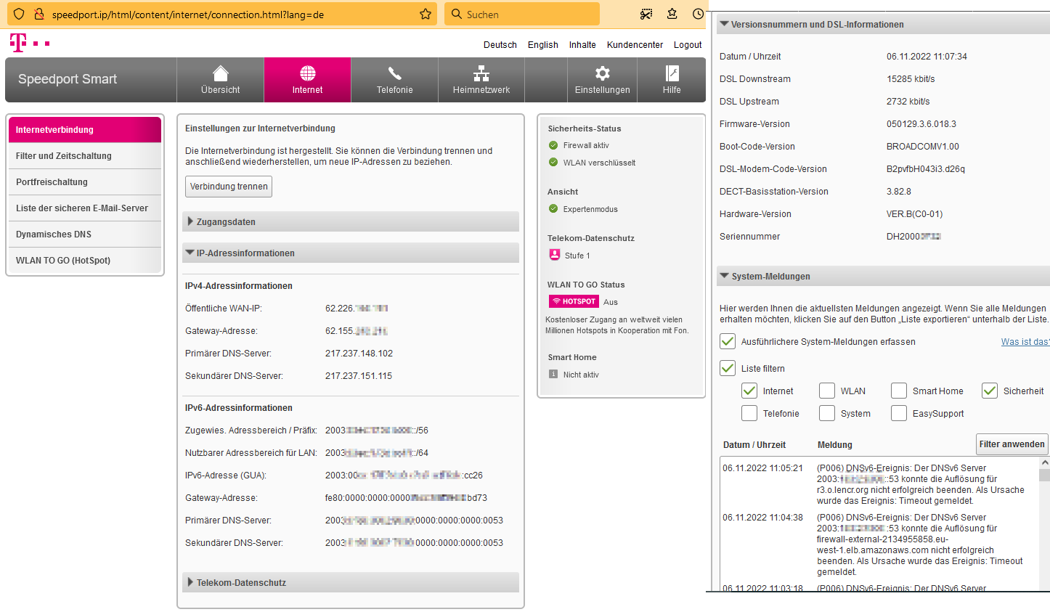1050x612 pixels.
Task: Open WLAN TO GO (HotSpot)
Action: tap(85, 260)
